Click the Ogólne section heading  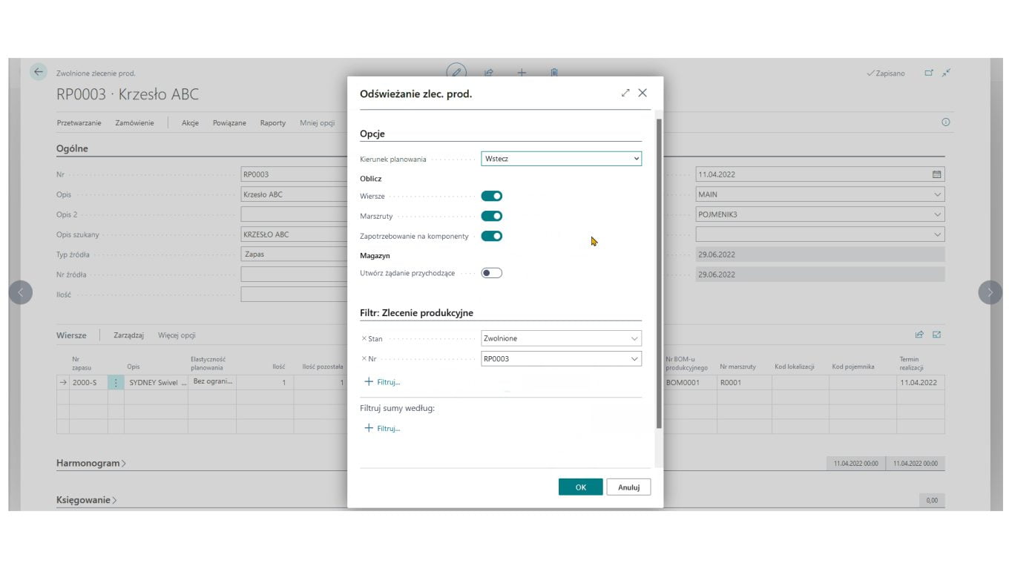pos(72,148)
